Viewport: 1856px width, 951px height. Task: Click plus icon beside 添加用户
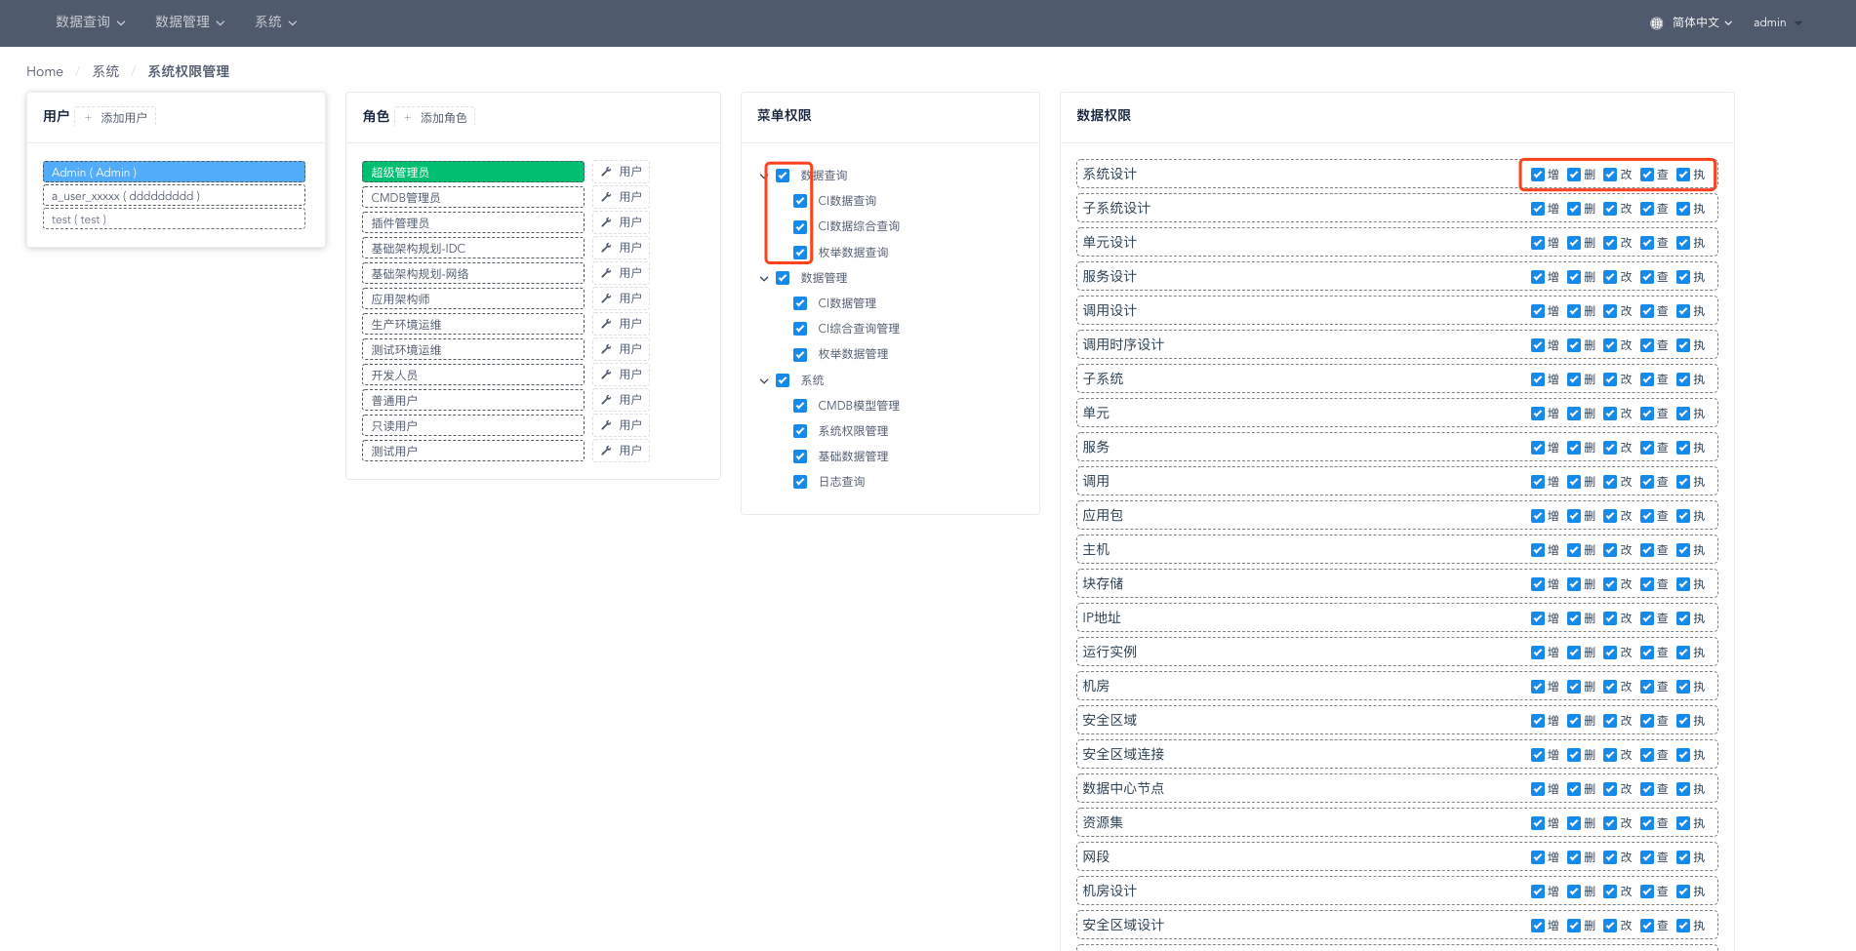(88, 118)
